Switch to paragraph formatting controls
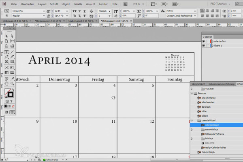The width and height of the screenshot is (243, 162). pyautogui.click(x=6, y=15)
